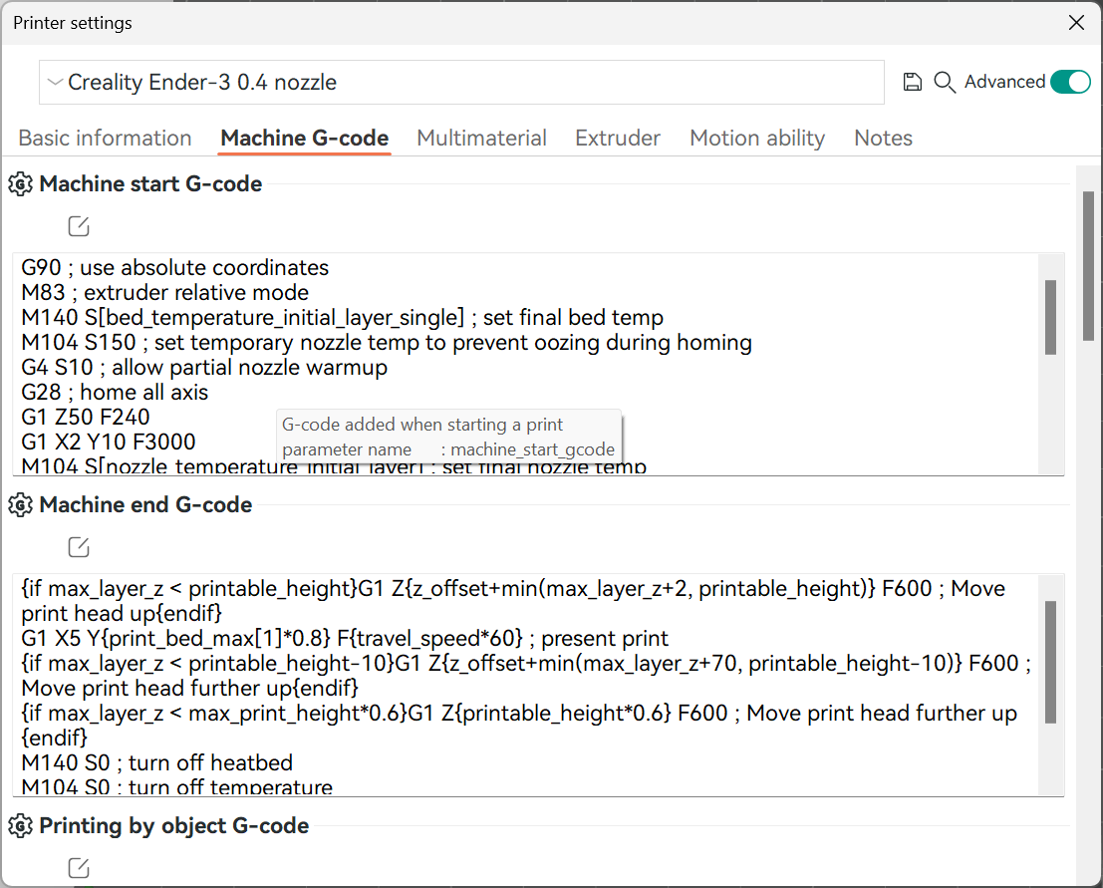Click the 'Machine start G-code' section heading

coord(150,184)
